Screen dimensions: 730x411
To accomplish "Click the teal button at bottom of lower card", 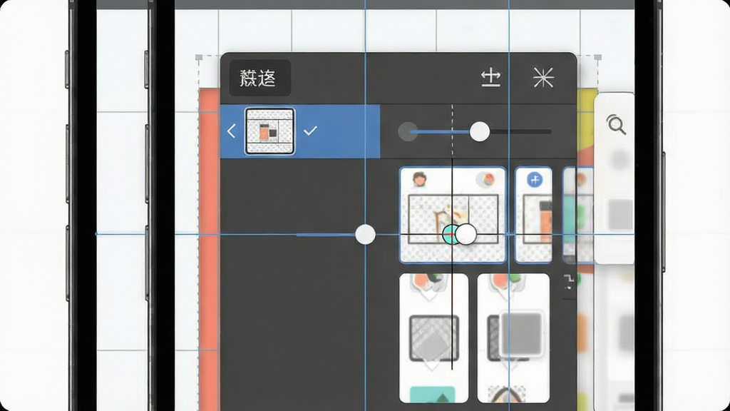I will tap(433, 394).
